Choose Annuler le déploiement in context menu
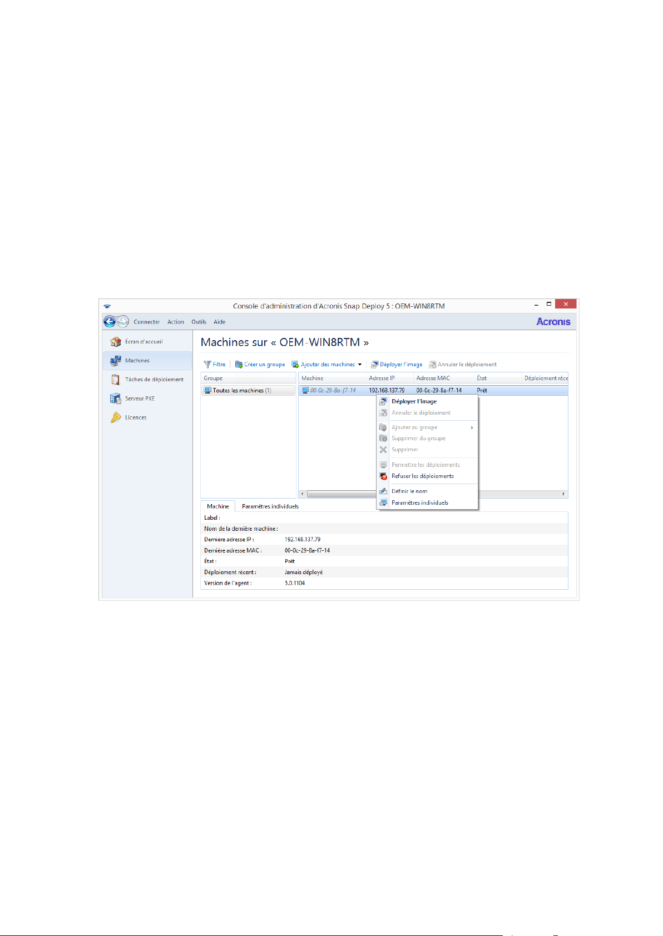 point(427,413)
